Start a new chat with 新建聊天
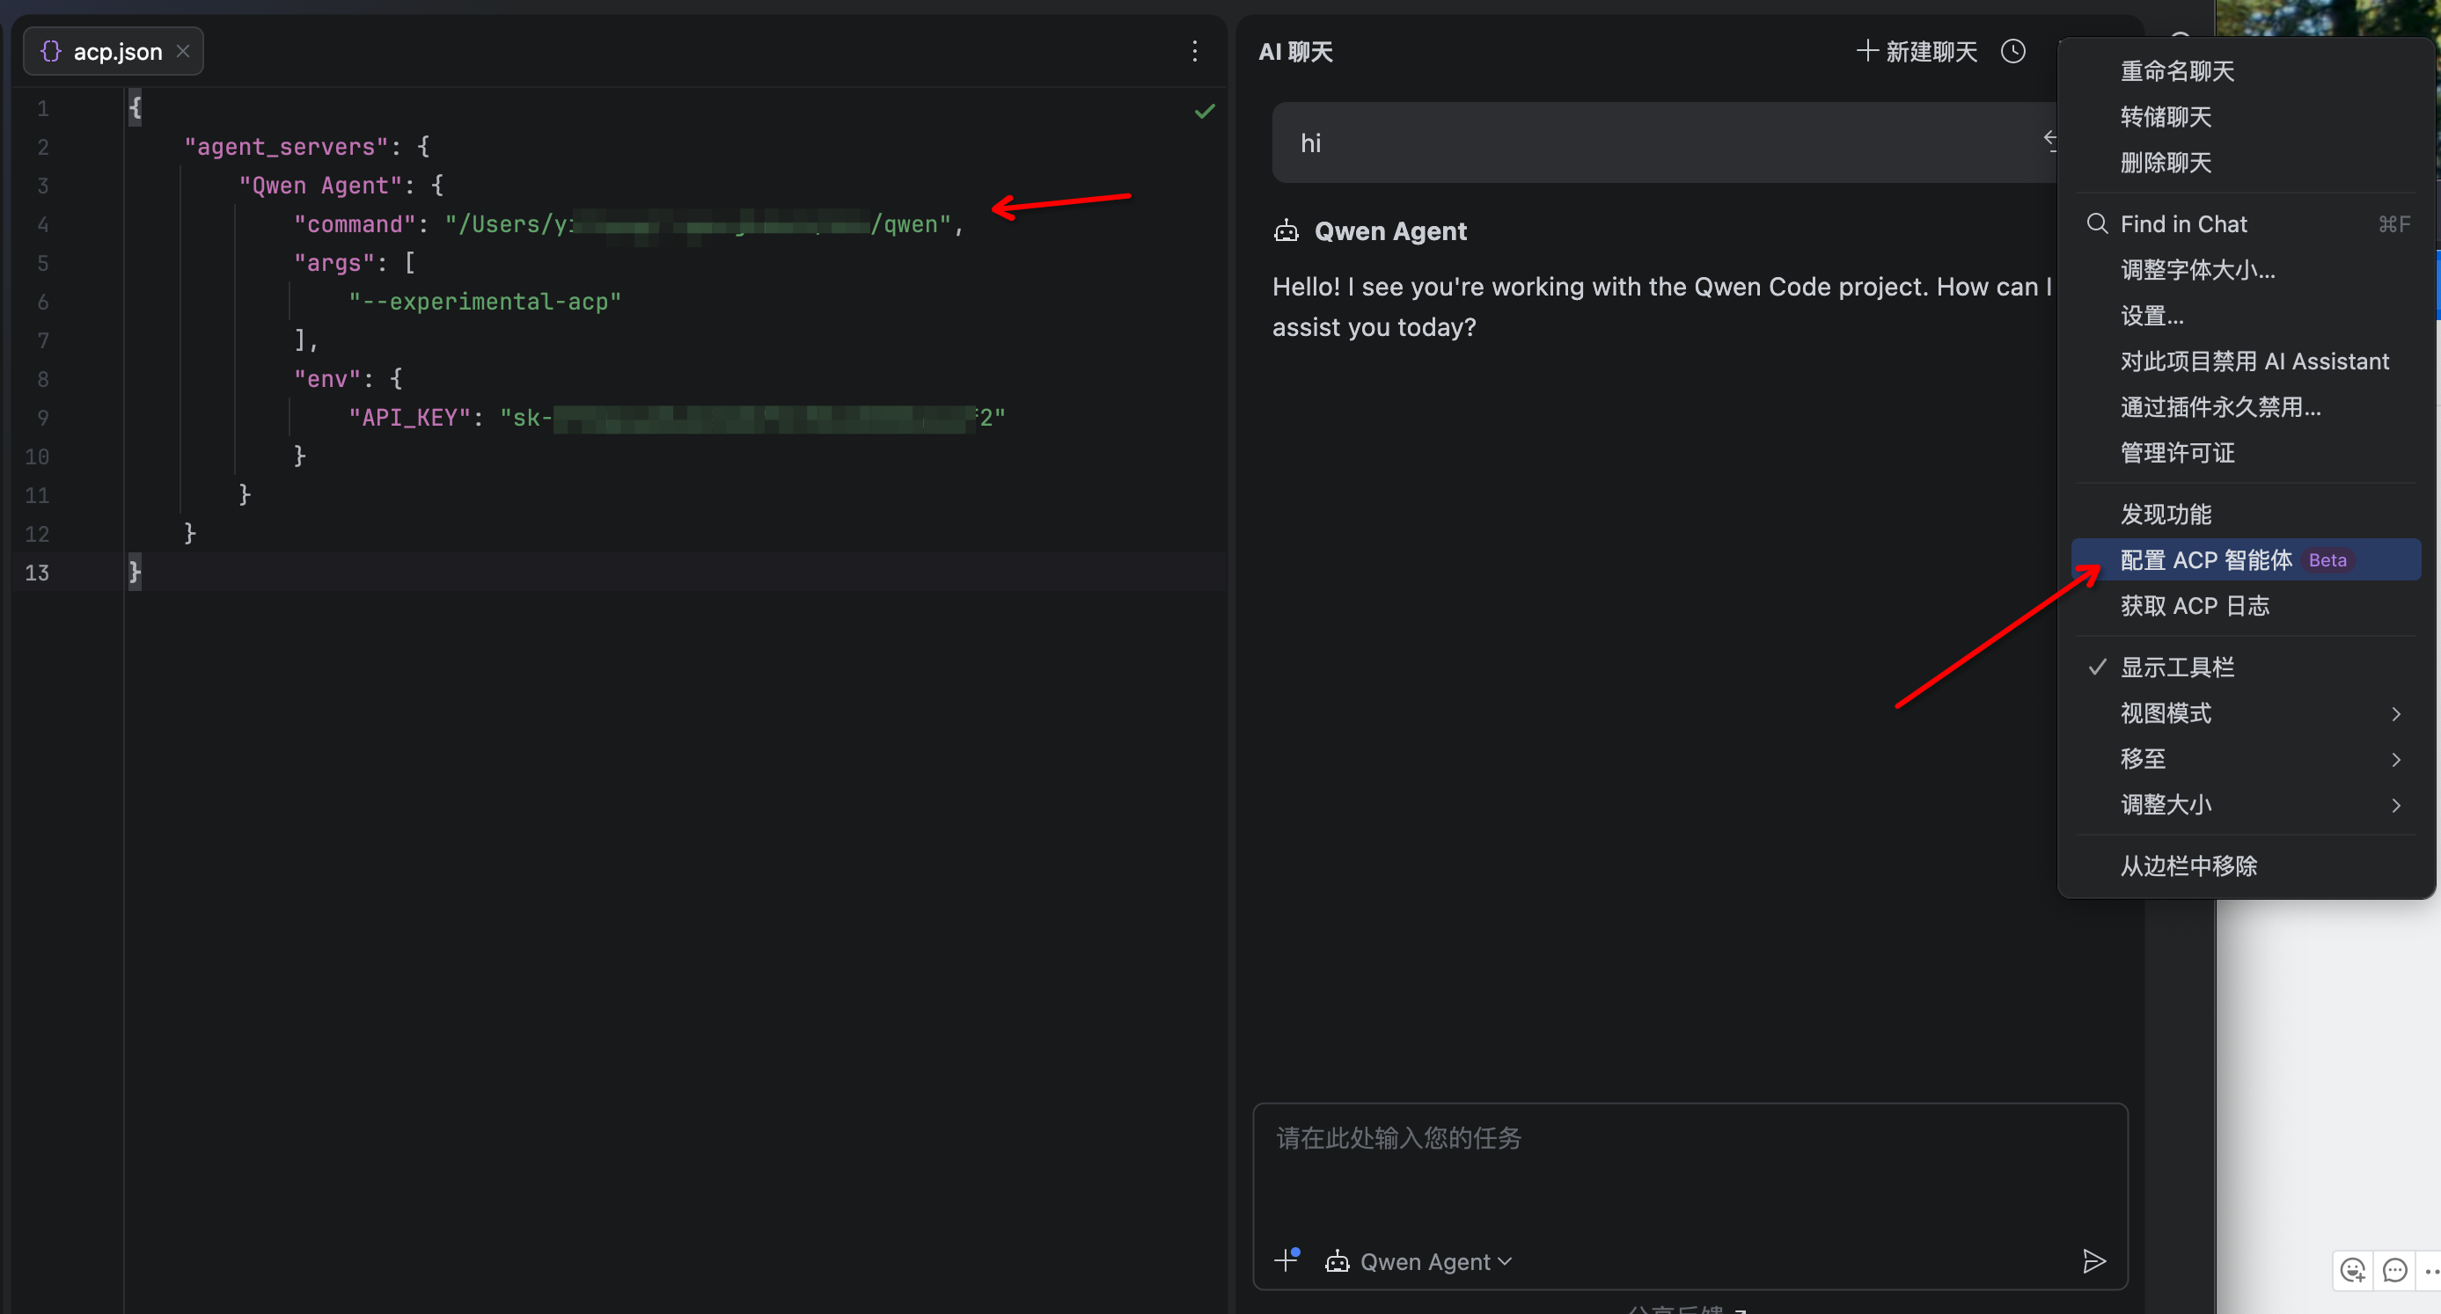 (1914, 51)
